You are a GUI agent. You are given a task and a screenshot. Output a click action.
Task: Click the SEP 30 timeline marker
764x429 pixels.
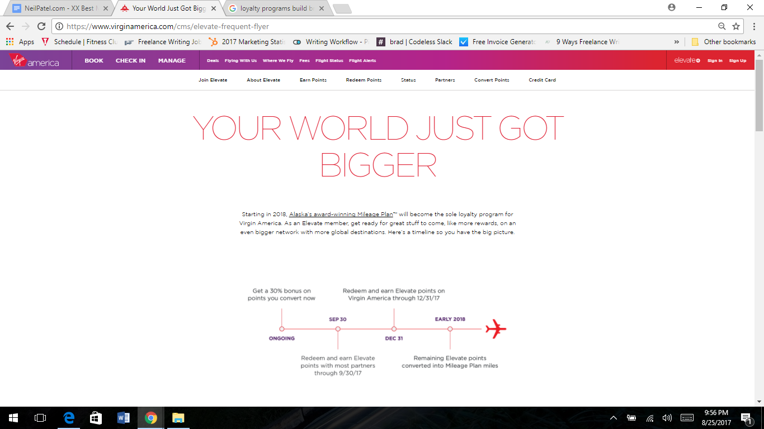click(x=338, y=329)
